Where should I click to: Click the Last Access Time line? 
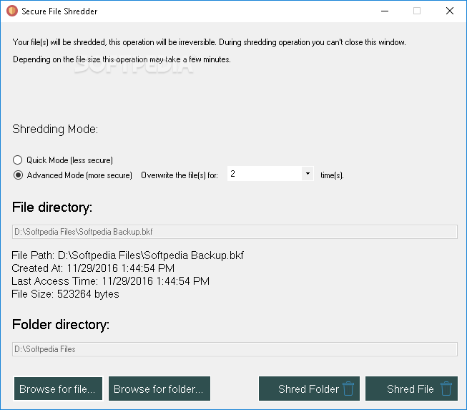pos(111,281)
